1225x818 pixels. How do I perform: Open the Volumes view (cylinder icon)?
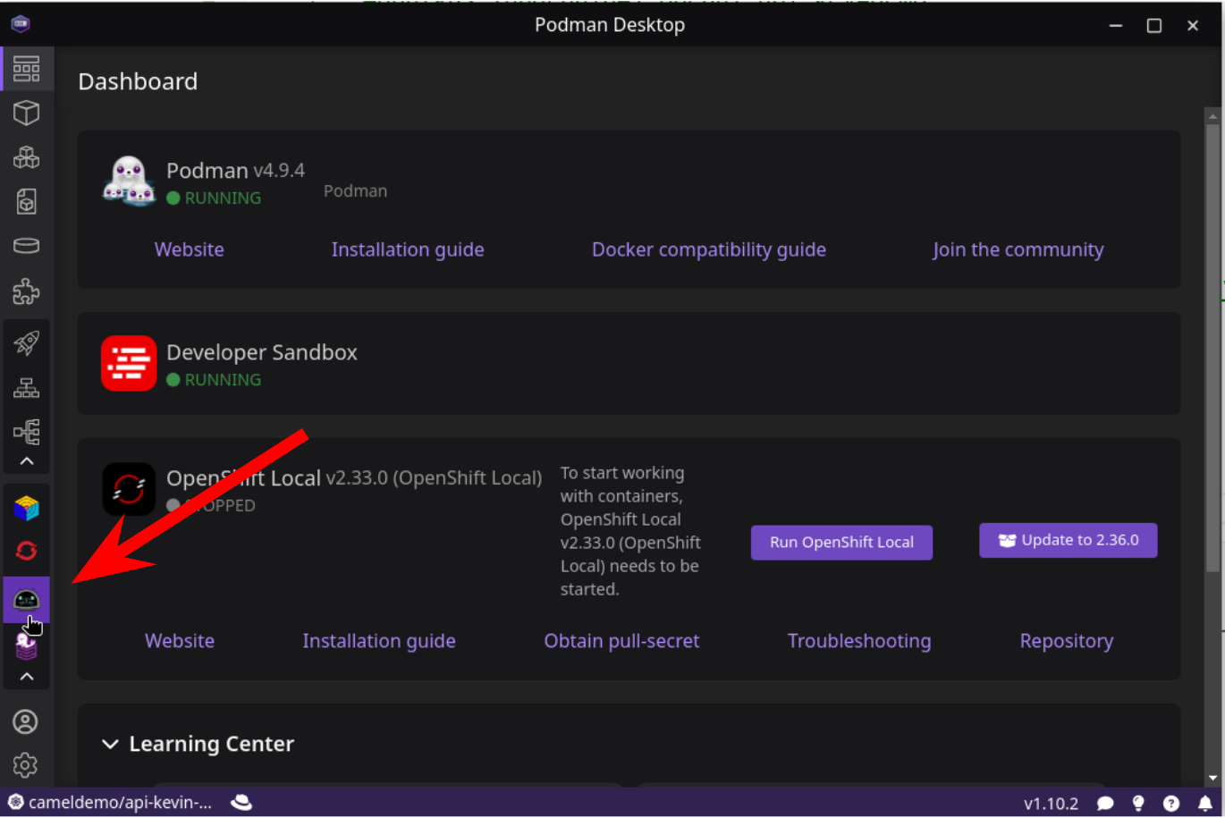(26, 246)
